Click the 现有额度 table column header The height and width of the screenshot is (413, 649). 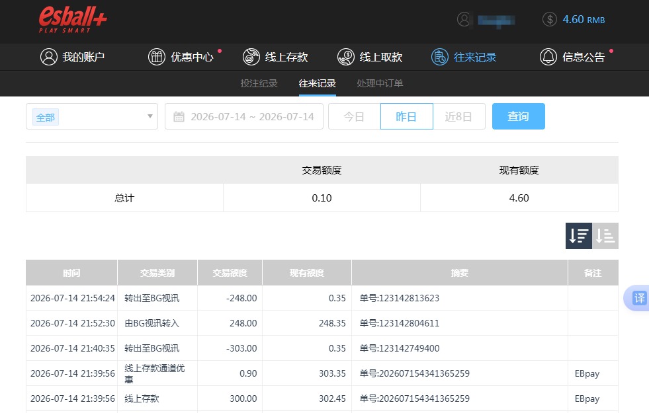click(x=307, y=273)
